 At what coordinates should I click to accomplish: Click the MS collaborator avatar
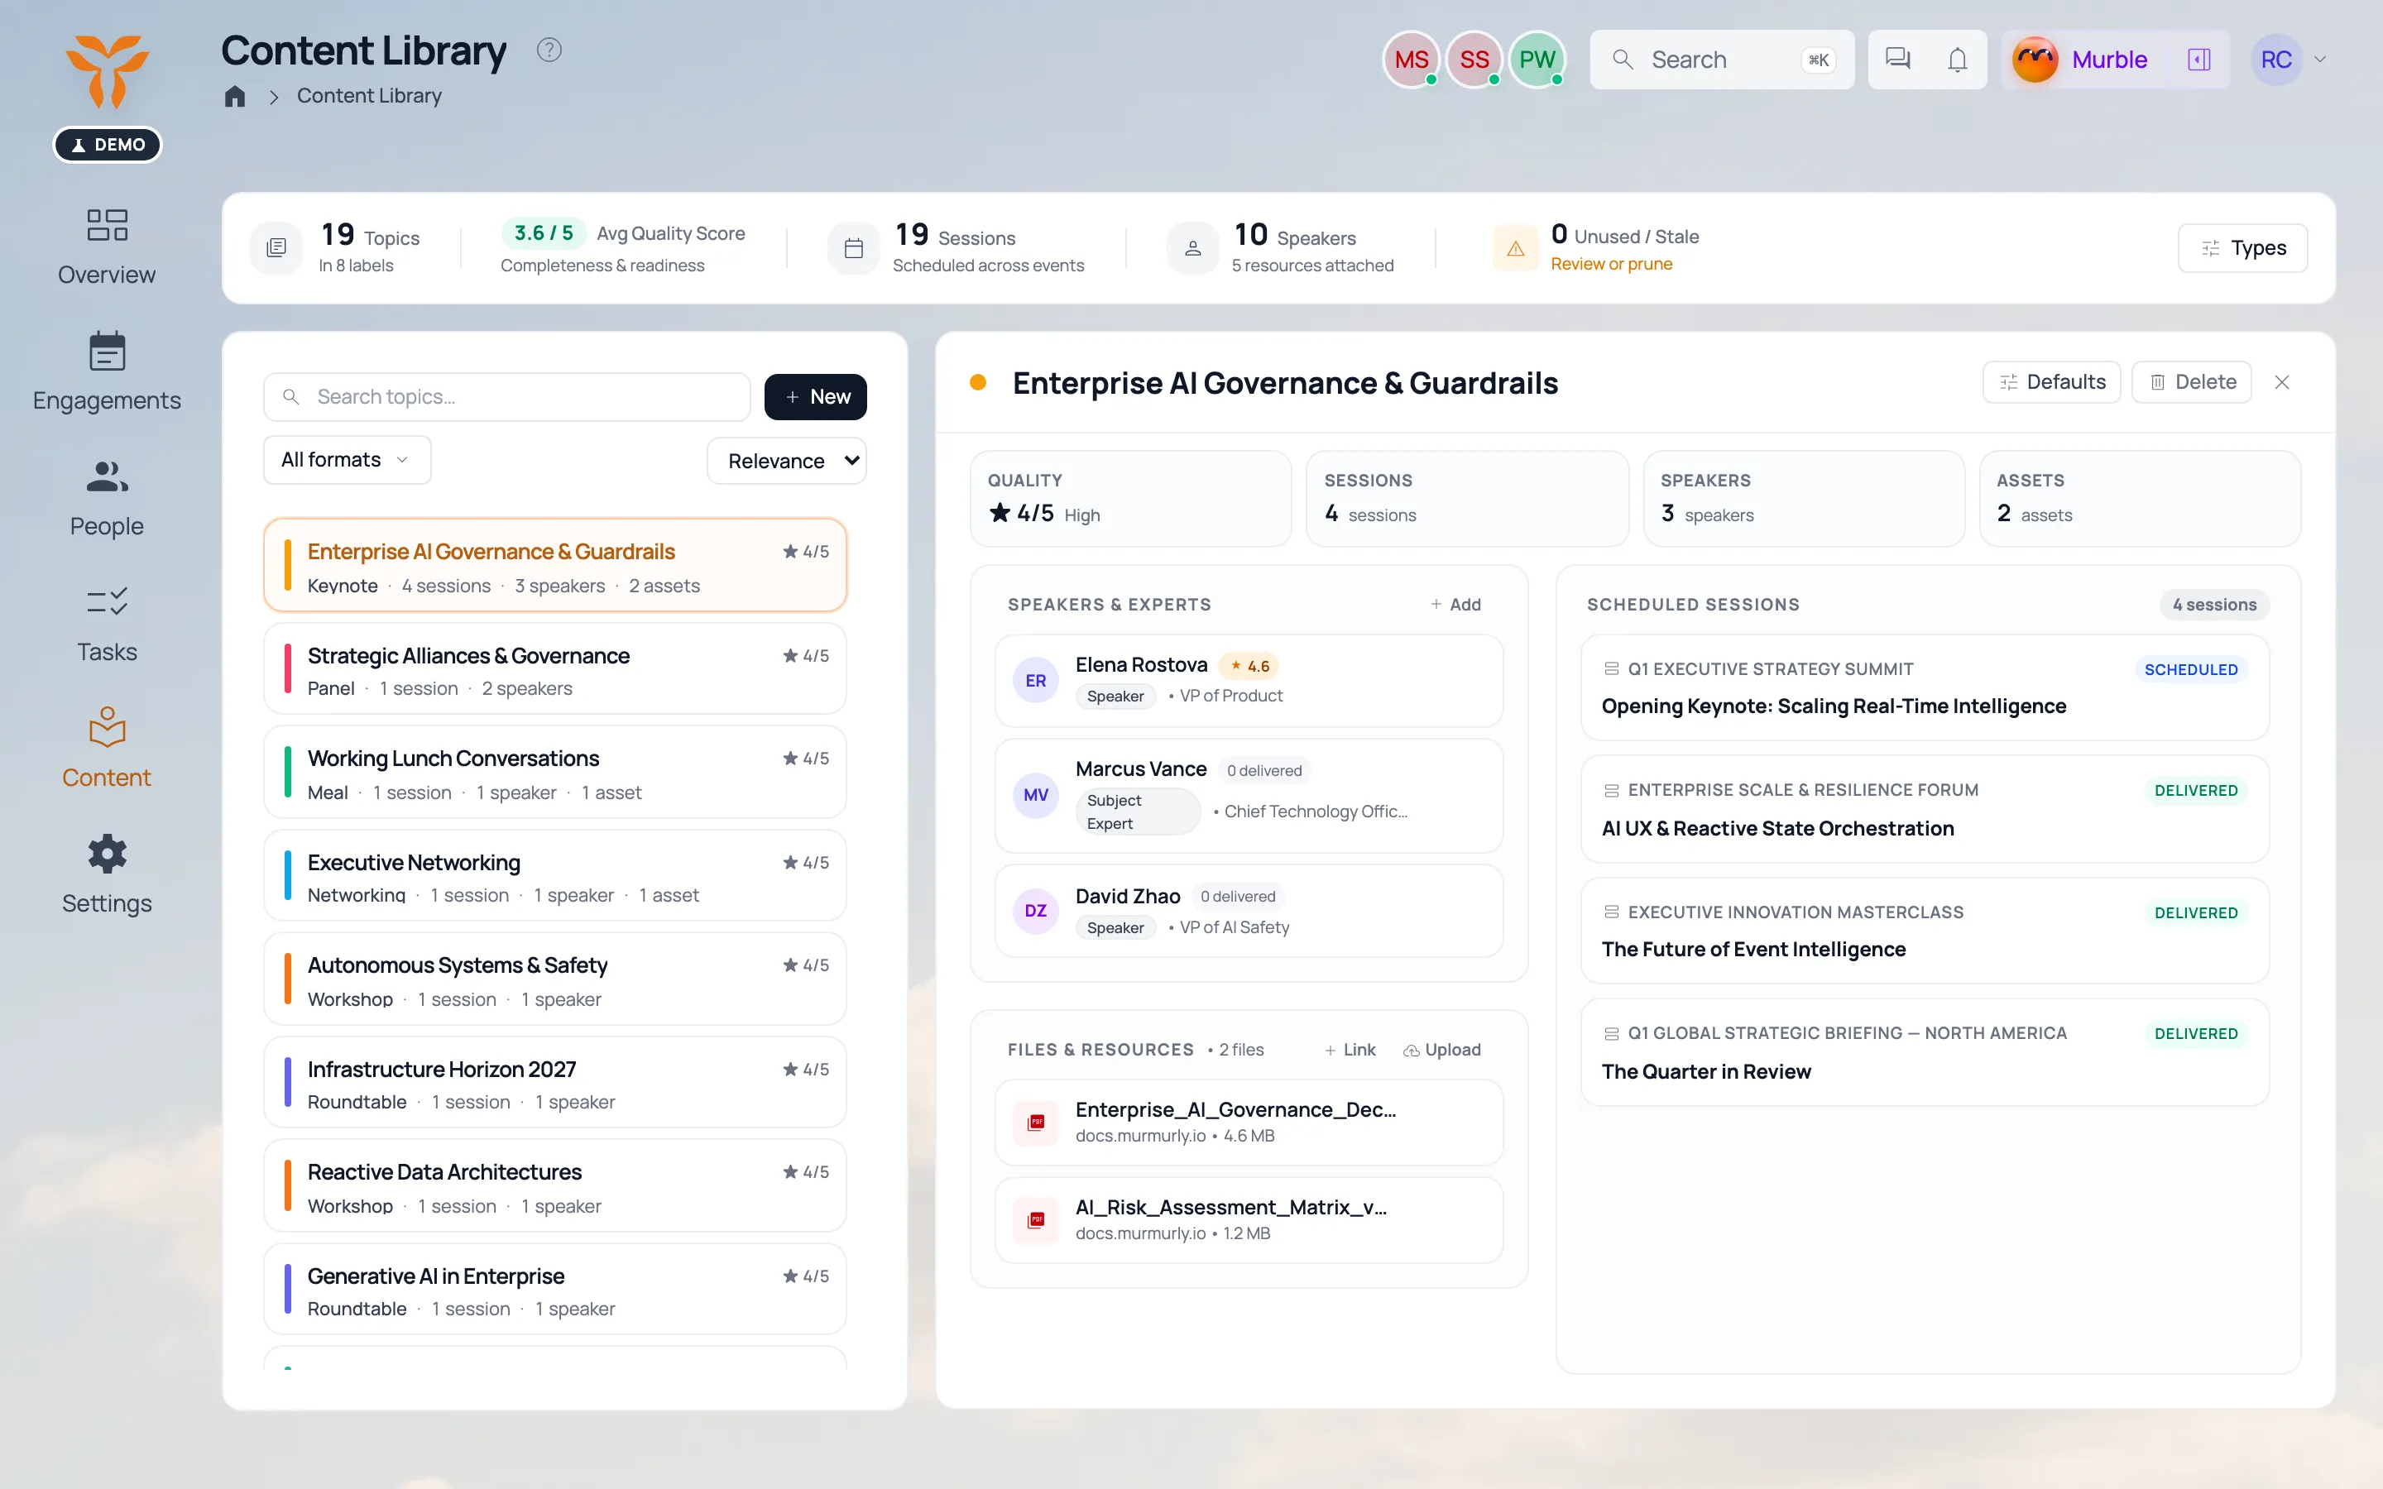pyautogui.click(x=1411, y=59)
